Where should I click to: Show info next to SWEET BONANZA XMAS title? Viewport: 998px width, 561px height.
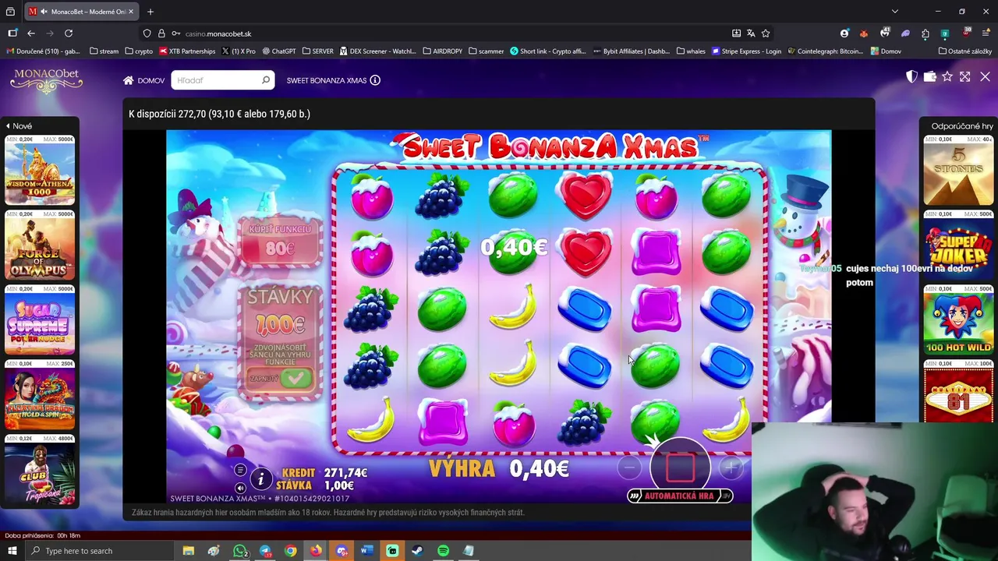(375, 80)
